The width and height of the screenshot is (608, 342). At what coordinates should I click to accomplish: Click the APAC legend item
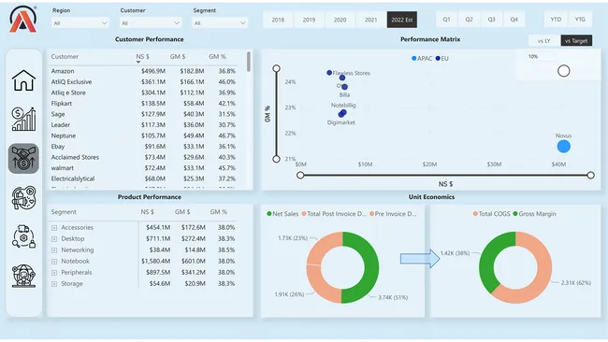(422, 59)
